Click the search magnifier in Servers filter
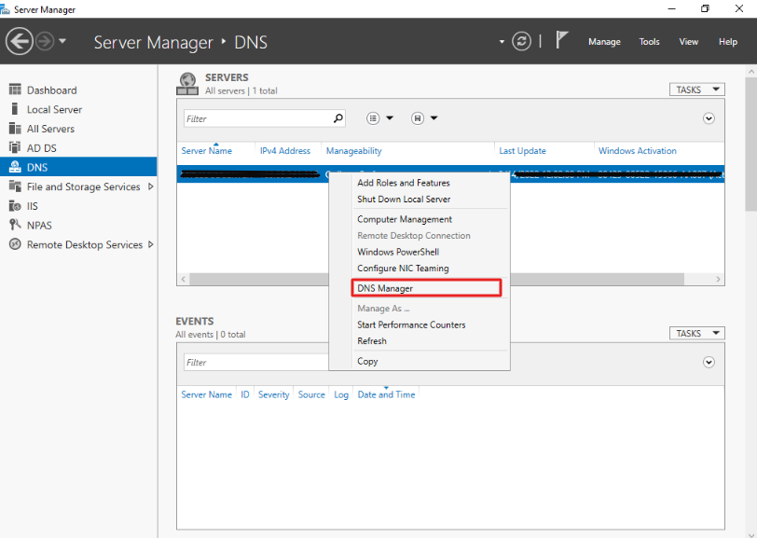The width and height of the screenshot is (757, 538). click(x=338, y=118)
